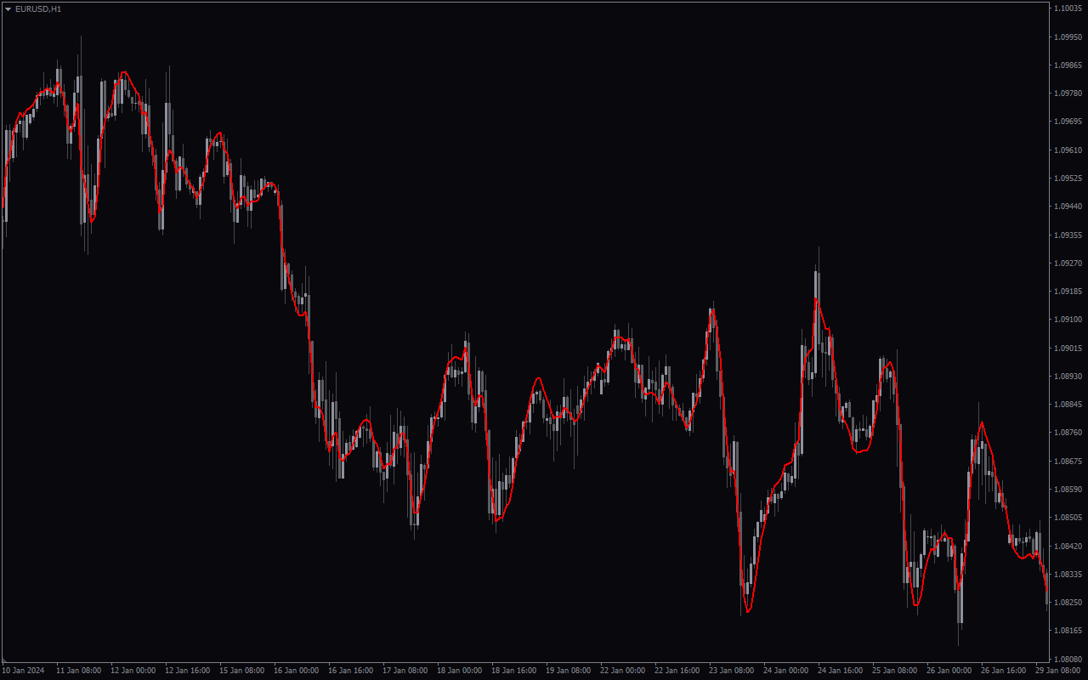This screenshot has width=1088, height=680.
Task: Select the 12 Jan 00:00 time label
Action: [x=133, y=670]
